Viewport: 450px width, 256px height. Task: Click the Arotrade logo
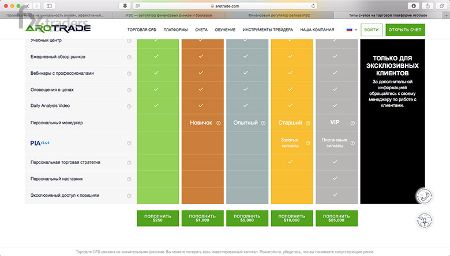click(x=58, y=28)
